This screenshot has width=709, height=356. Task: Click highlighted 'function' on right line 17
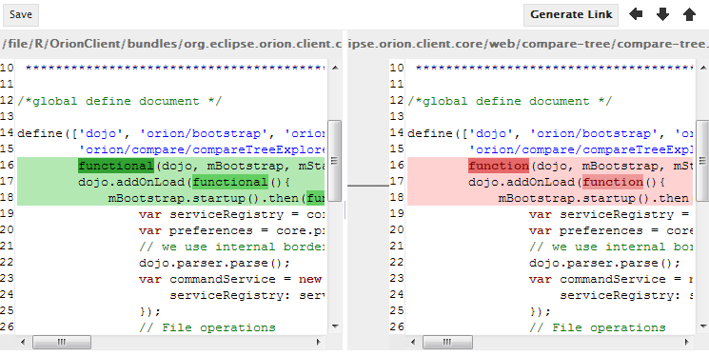click(613, 183)
